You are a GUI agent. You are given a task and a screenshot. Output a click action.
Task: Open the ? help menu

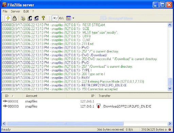click(x=33, y=11)
